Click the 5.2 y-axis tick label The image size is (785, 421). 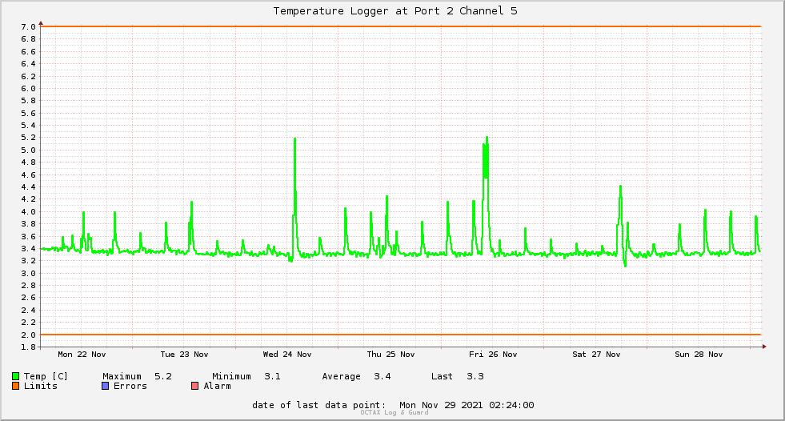28,138
